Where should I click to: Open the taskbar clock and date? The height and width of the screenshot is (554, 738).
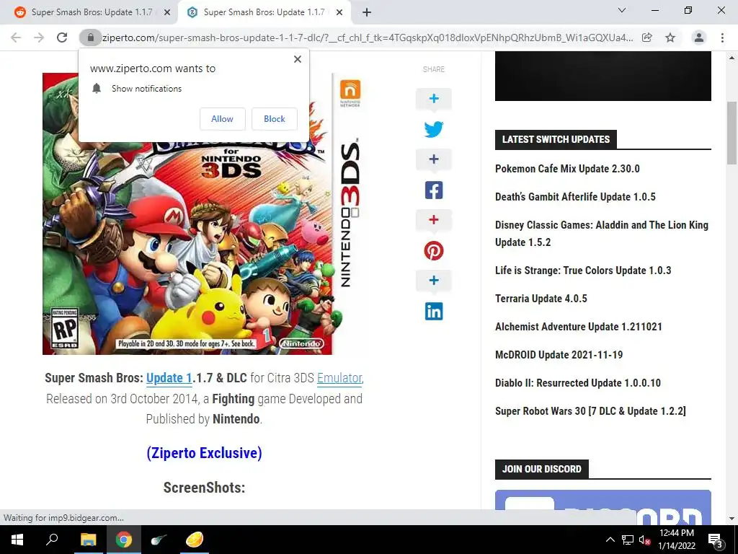[x=677, y=540]
